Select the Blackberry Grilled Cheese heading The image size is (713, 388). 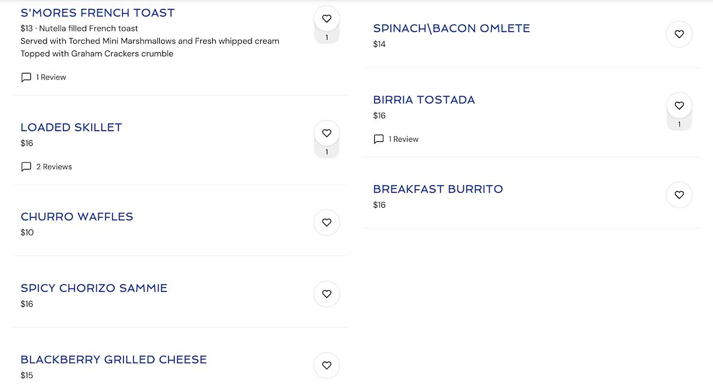(x=113, y=360)
